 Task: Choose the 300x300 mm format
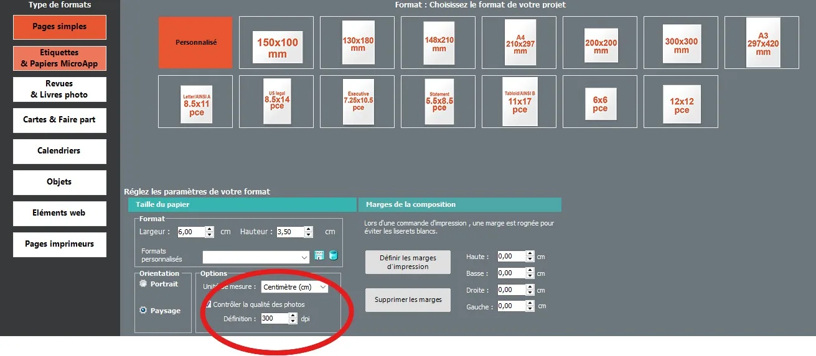(681, 42)
